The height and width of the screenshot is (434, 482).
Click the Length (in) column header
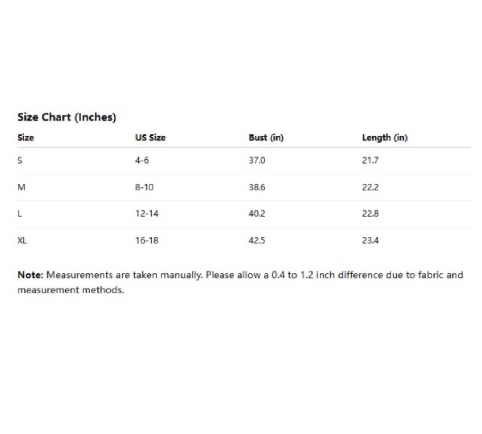(385, 138)
